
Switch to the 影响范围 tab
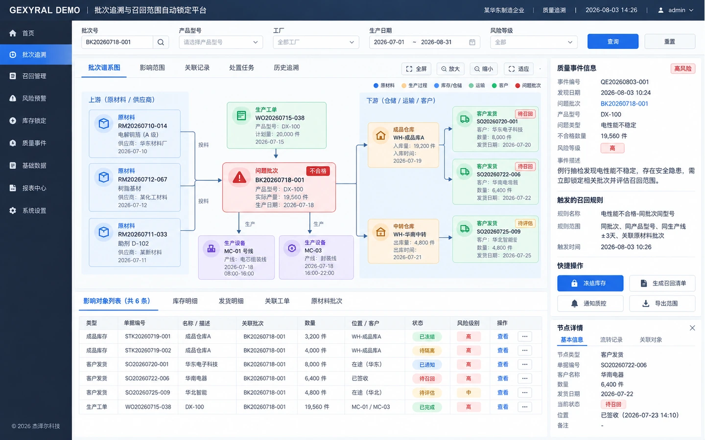click(152, 68)
